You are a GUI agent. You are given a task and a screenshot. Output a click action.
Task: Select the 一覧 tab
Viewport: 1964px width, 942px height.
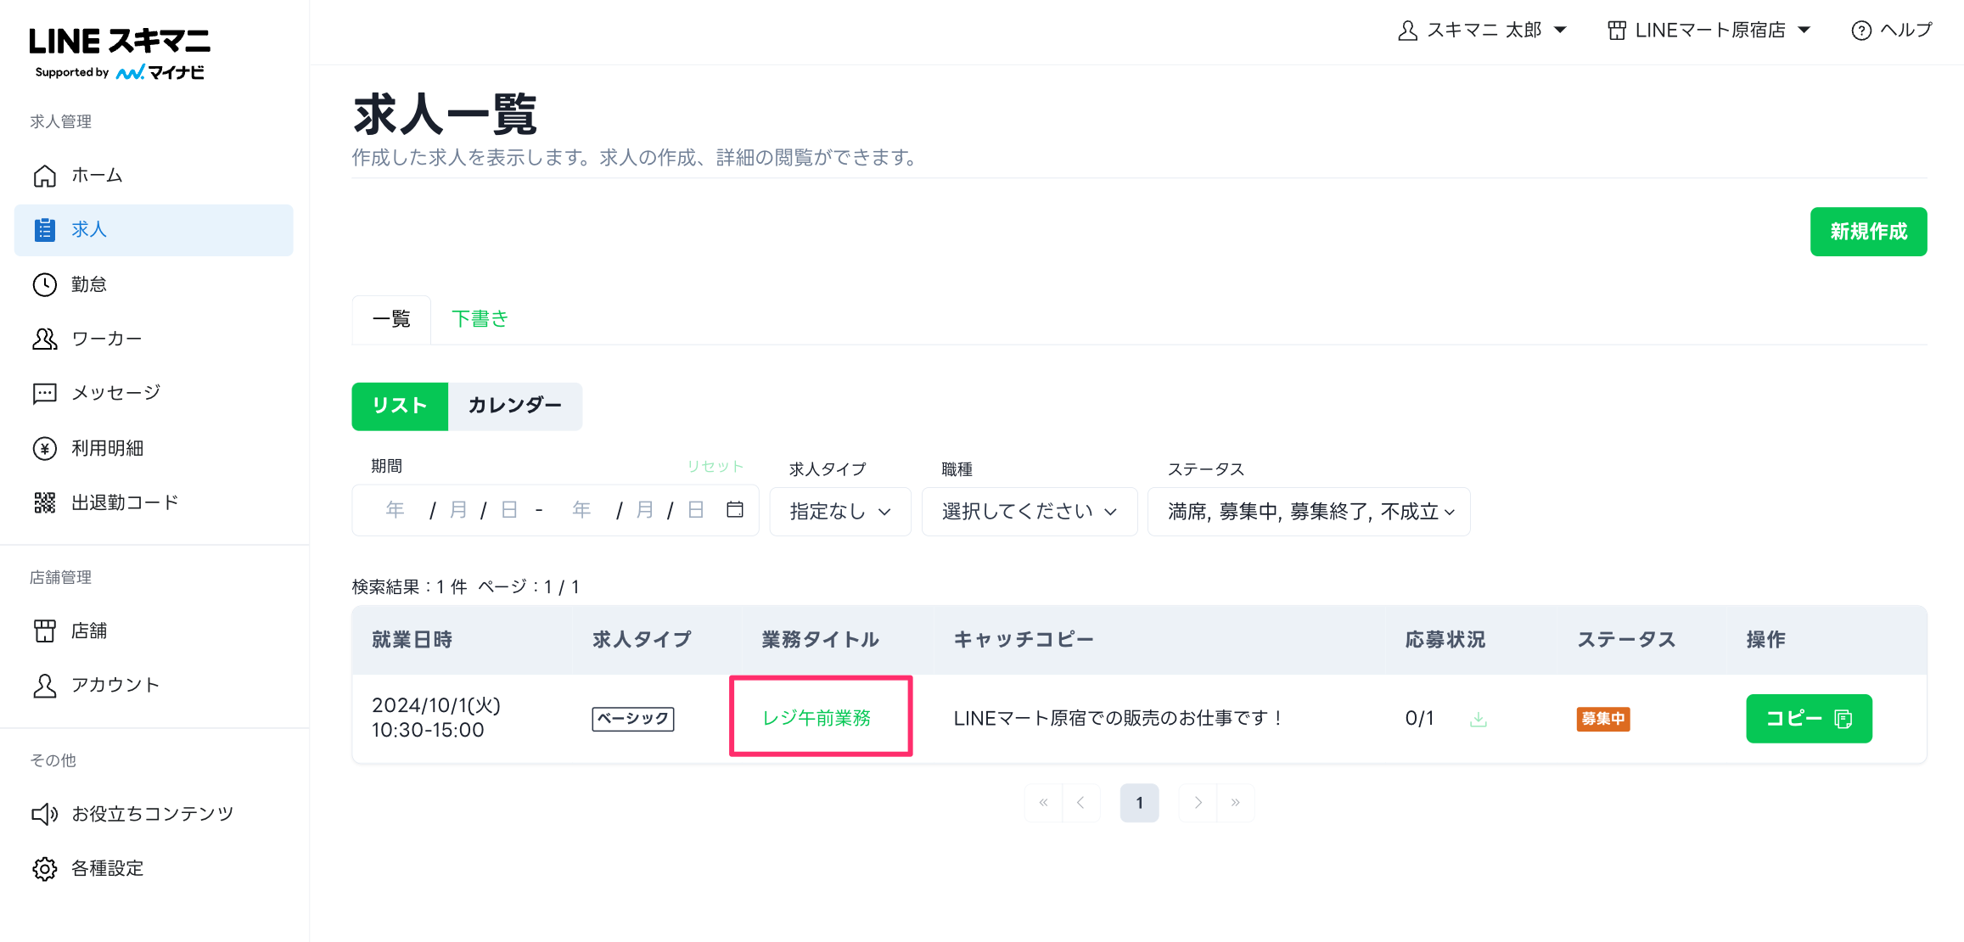pyautogui.click(x=391, y=319)
